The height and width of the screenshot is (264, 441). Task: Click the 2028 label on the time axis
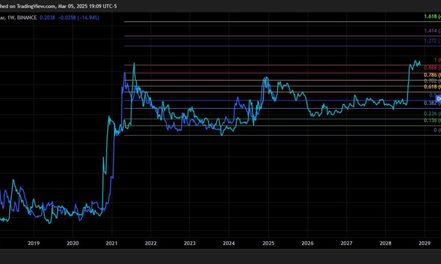tap(385, 243)
